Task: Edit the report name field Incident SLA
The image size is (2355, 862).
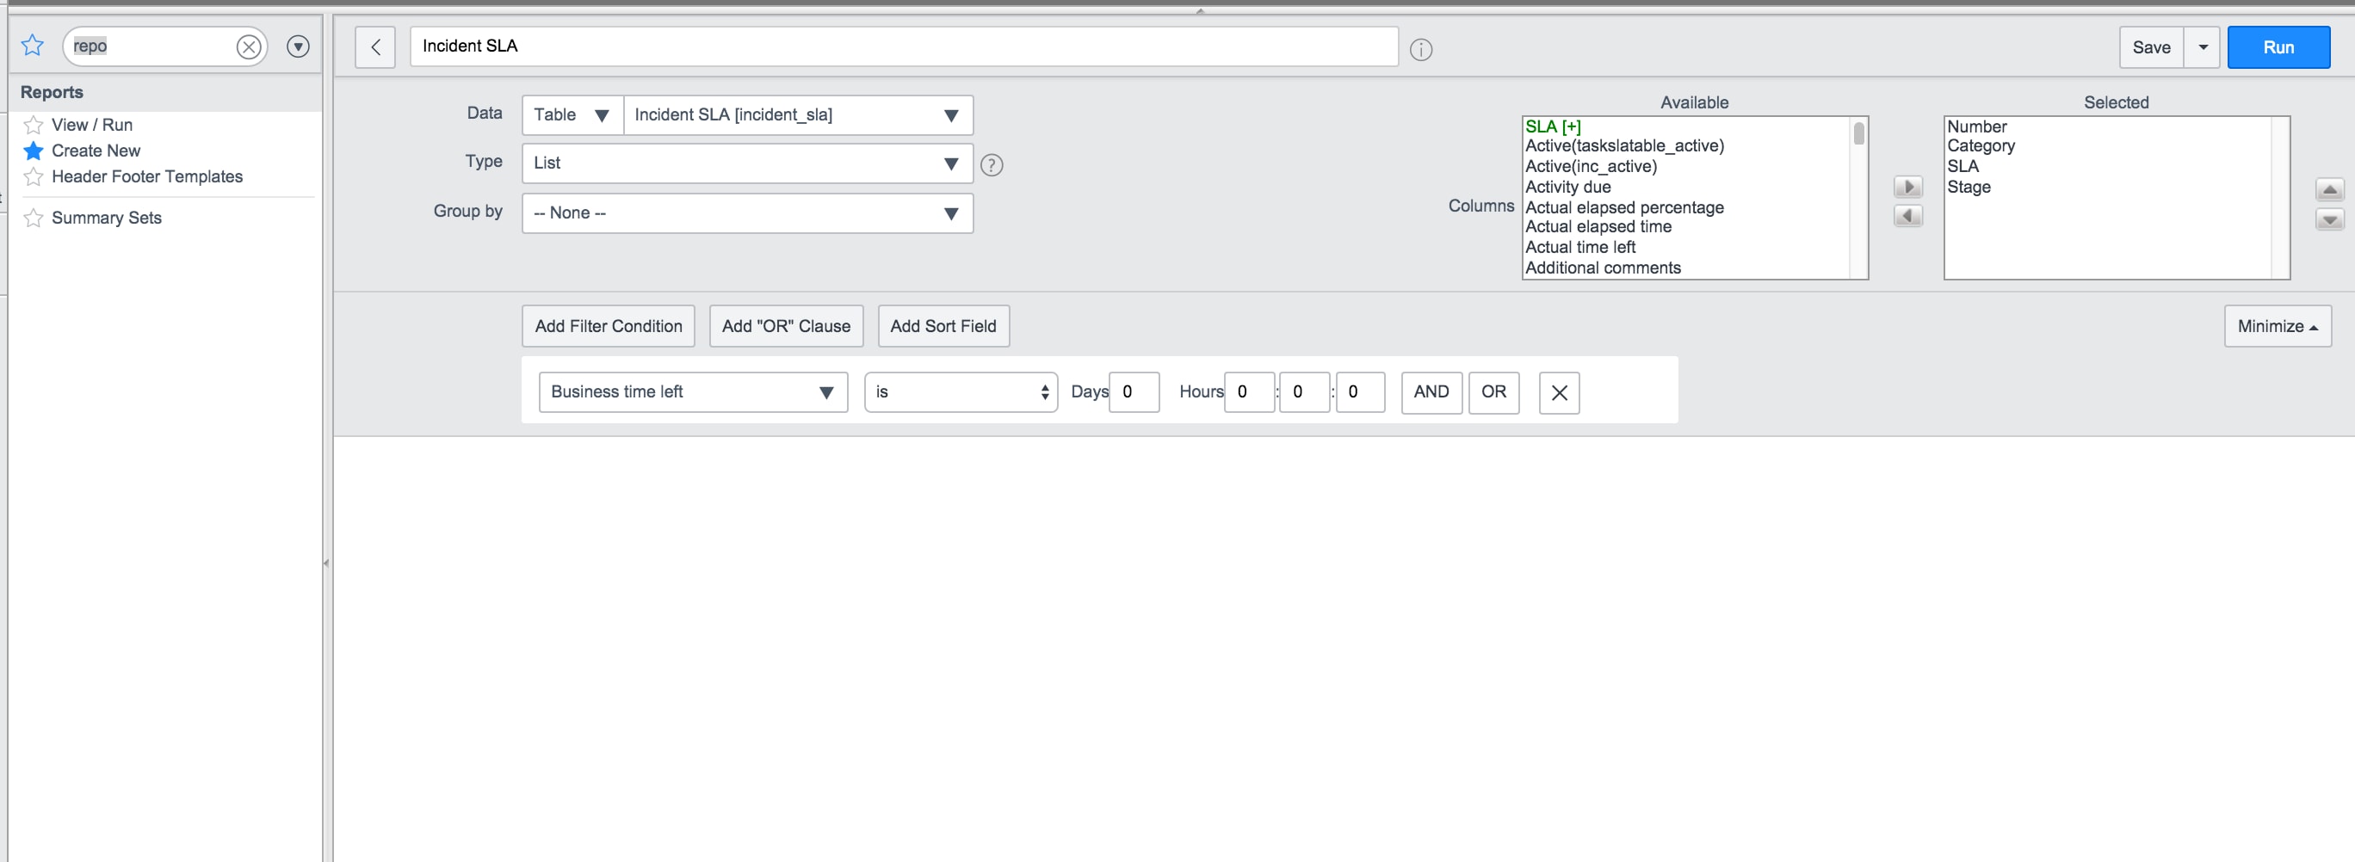Action: pyautogui.click(x=903, y=46)
